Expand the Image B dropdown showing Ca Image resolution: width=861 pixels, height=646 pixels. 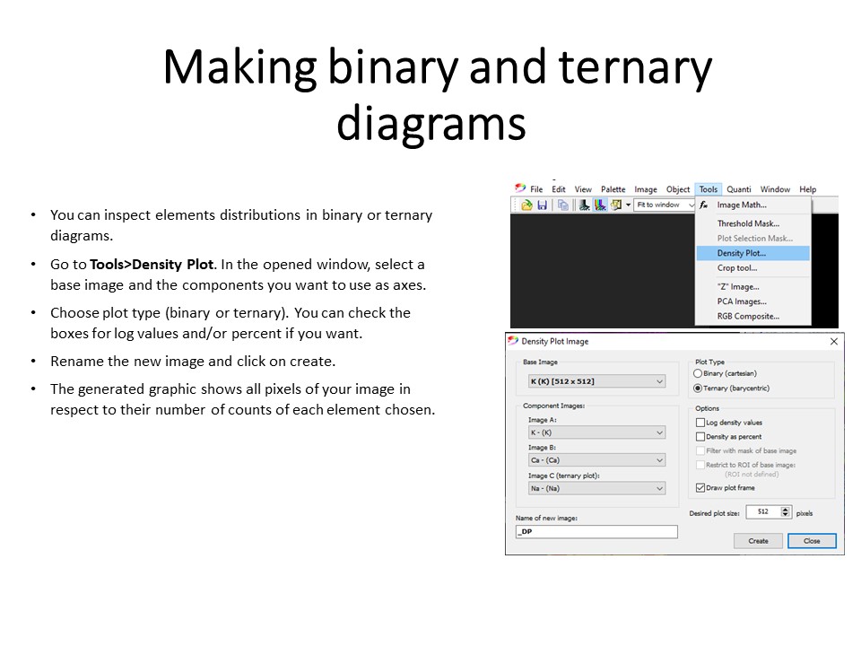[596, 460]
